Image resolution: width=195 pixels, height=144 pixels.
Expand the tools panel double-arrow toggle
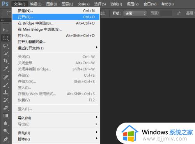point(2,20)
